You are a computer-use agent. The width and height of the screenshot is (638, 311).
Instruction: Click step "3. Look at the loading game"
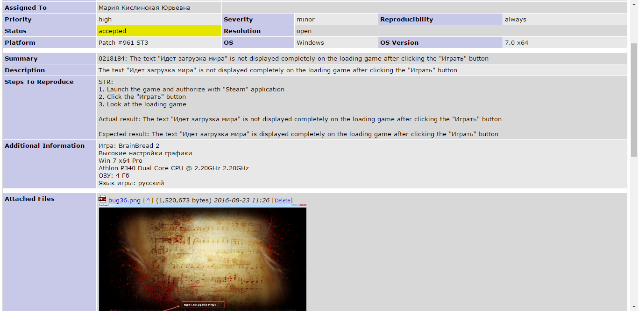tap(142, 104)
